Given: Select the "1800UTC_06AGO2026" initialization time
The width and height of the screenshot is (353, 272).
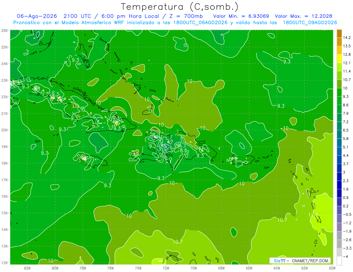Looking at the screenshot, I should click(x=200, y=23).
